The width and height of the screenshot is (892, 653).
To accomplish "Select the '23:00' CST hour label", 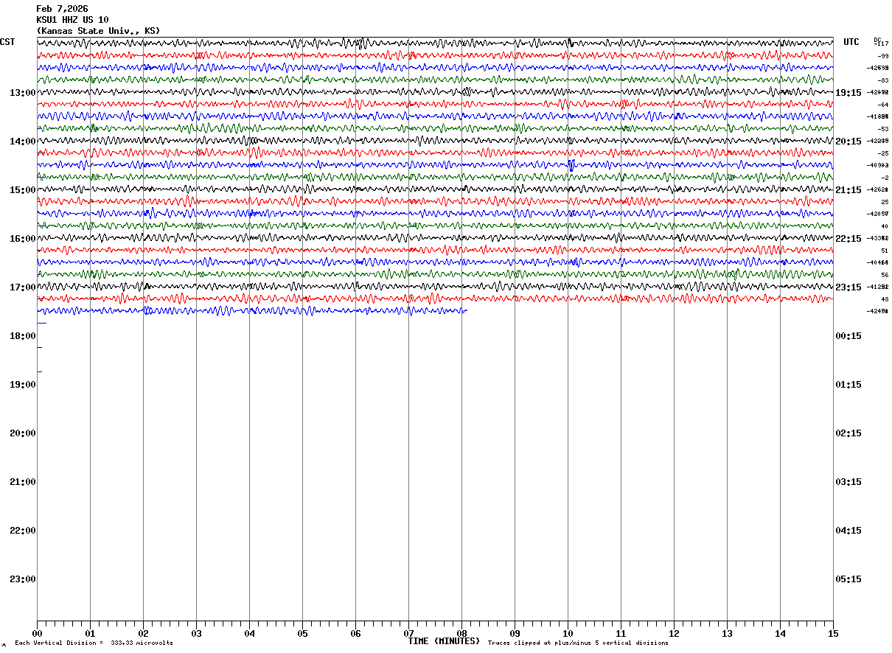I will 23,579.
